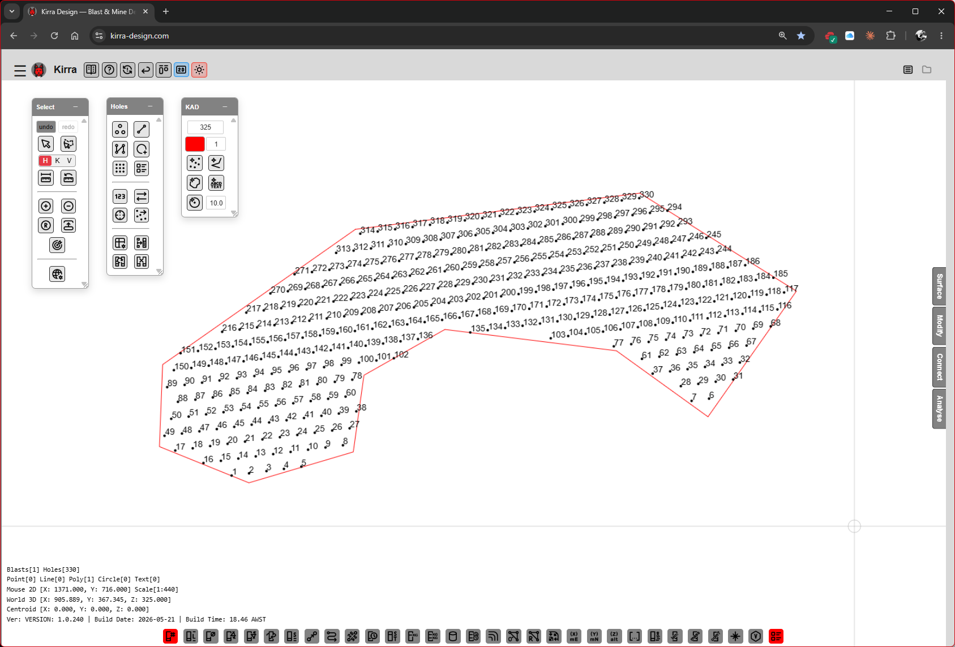Collapse the Holes panel
This screenshot has height=647, width=955.
point(150,106)
